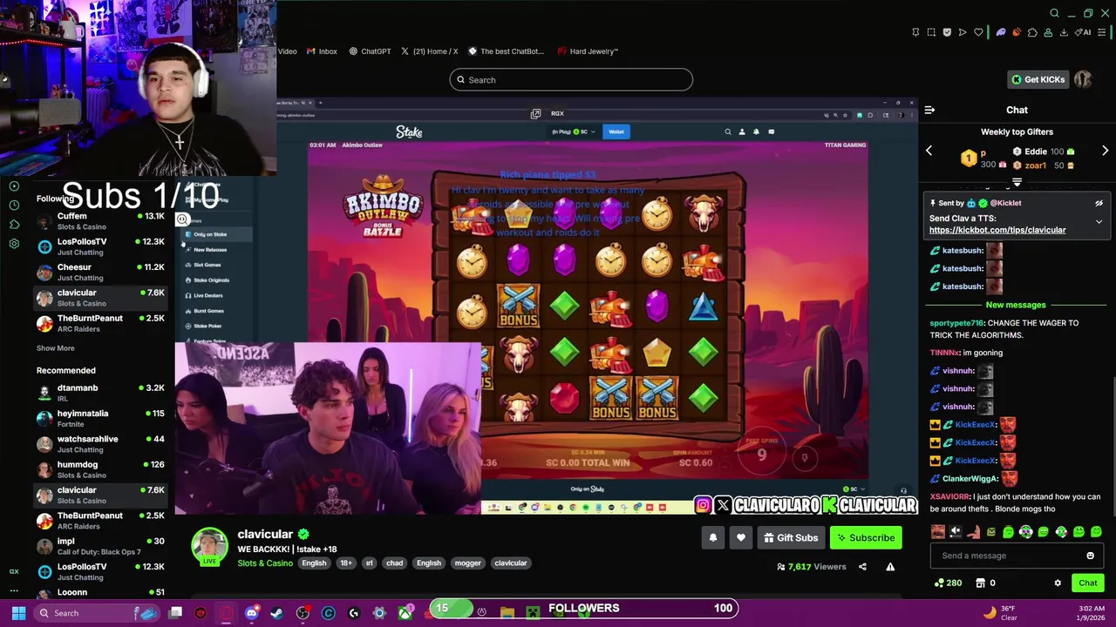Open Task View in the taskbar
The image size is (1116, 627).
(175, 613)
